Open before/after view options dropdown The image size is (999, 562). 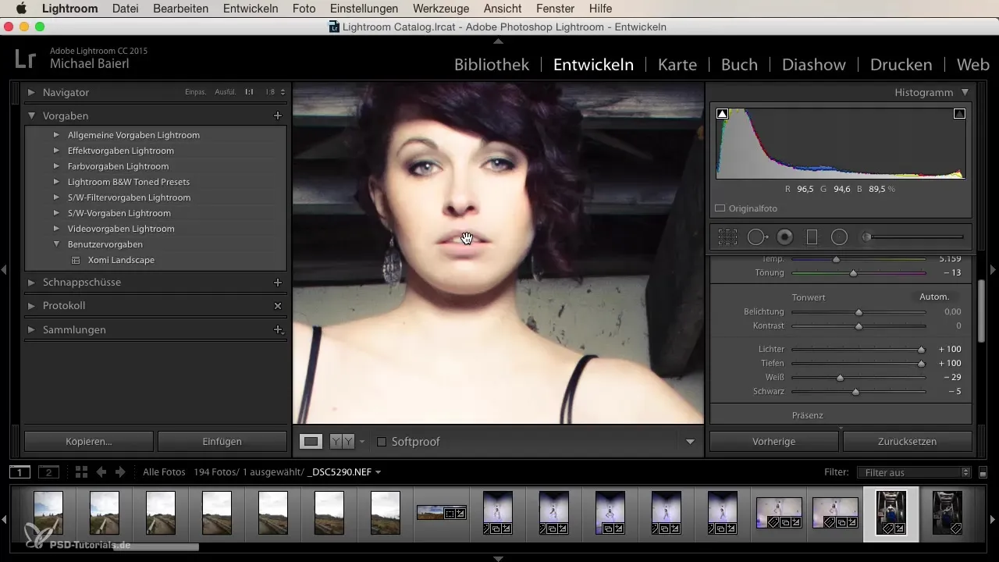tap(362, 442)
